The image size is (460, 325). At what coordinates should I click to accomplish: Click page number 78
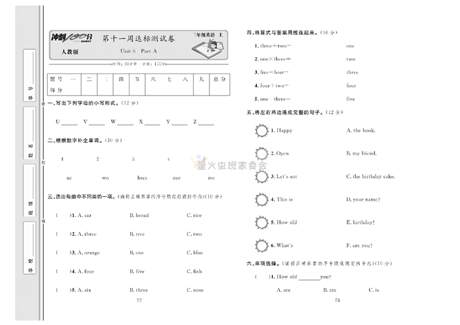click(338, 300)
